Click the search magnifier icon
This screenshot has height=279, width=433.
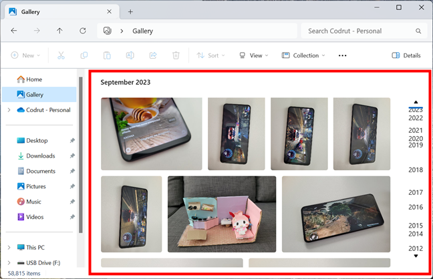(x=418, y=31)
